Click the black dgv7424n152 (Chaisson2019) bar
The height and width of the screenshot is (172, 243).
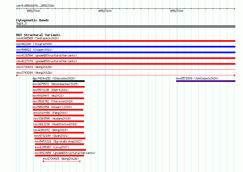pos(59,81)
